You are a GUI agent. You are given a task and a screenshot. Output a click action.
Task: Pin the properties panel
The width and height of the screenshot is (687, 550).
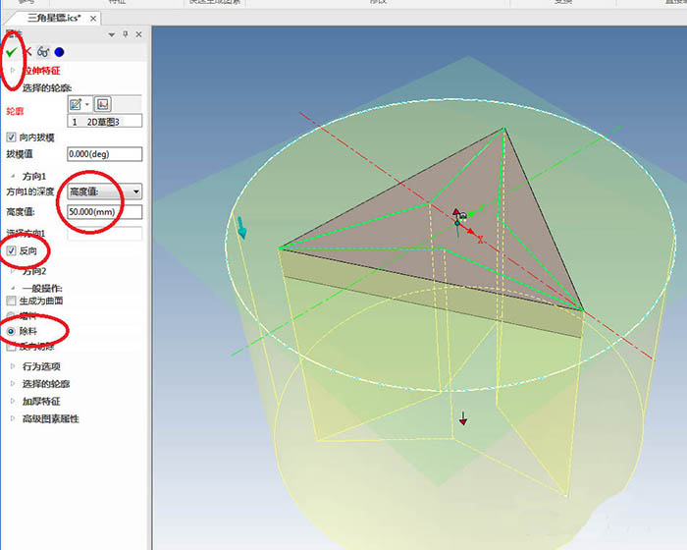126,34
